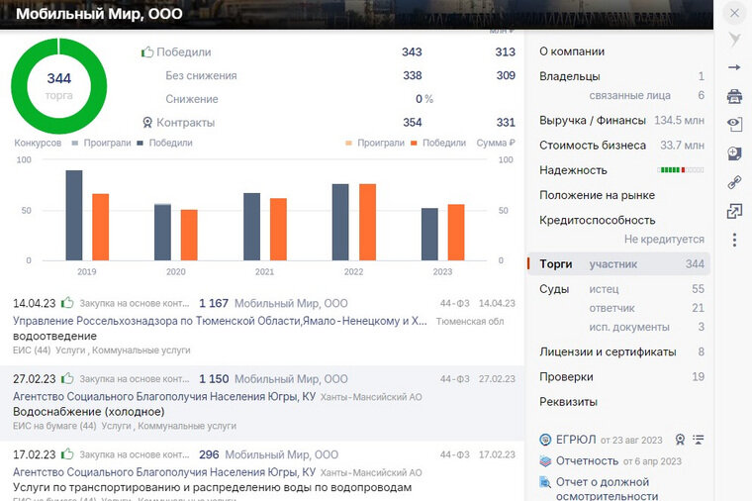This screenshot has height=501, width=752.
Task: Click Услуги по транспортированию и распределению воды title
Action: pyautogui.click(x=212, y=487)
